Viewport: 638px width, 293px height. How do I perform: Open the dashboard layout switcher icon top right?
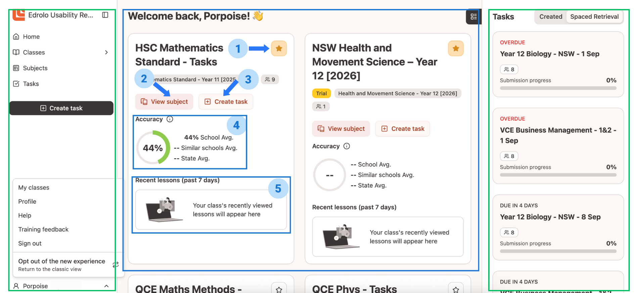coord(473,16)
